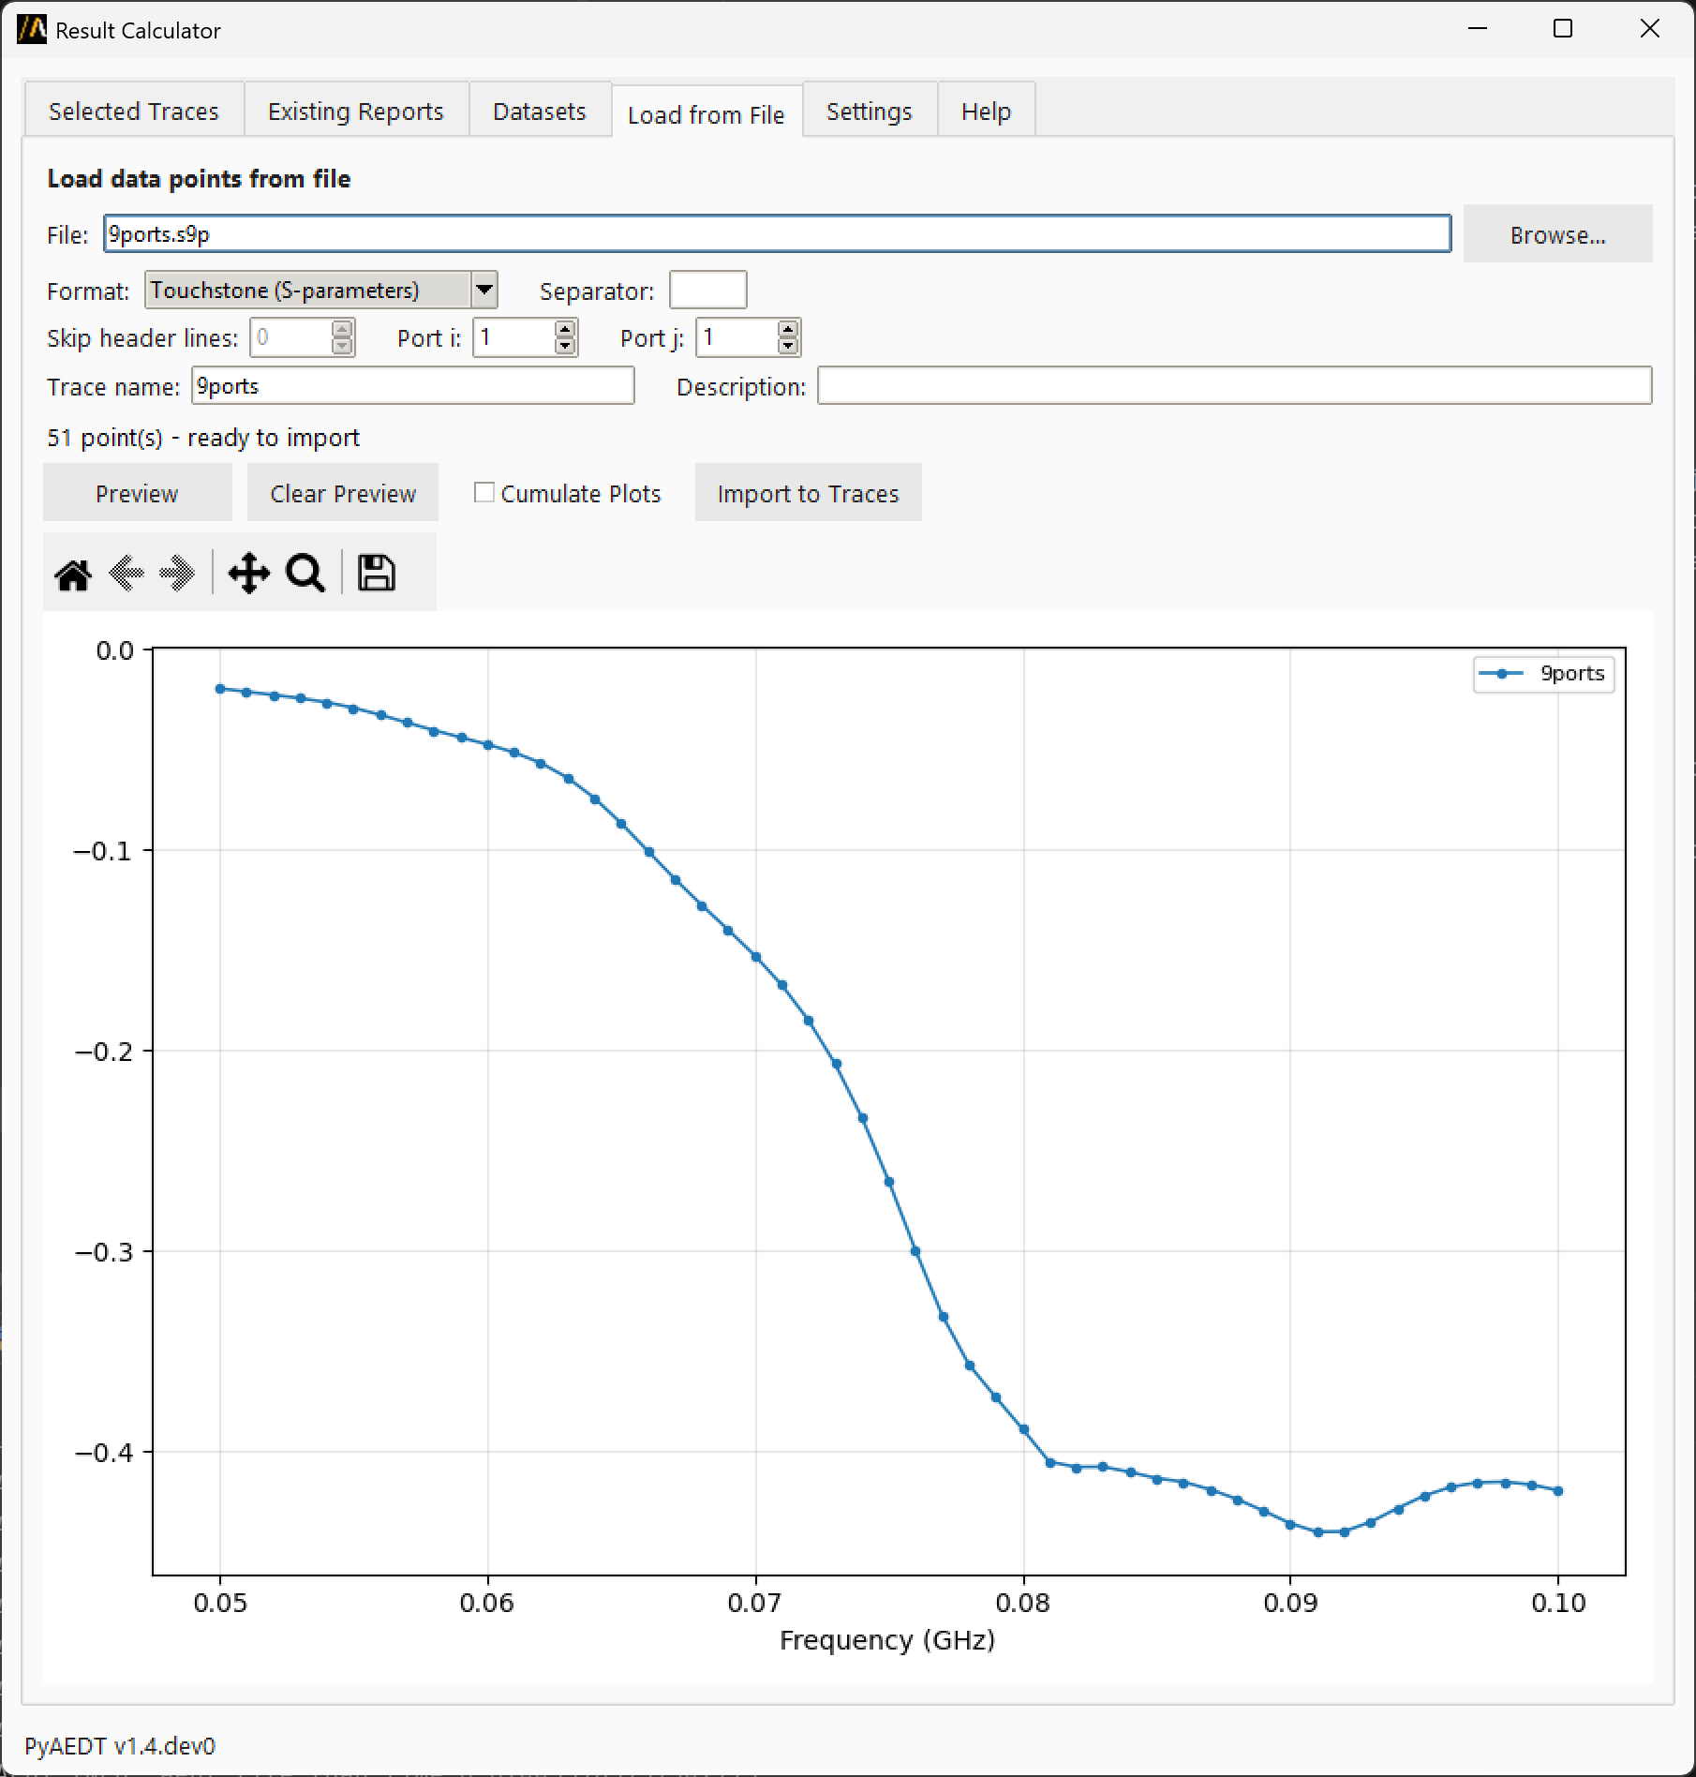This screenshot has width=1696, height=1777.
Task: Click the Port j number field
Action: (737, 337)
